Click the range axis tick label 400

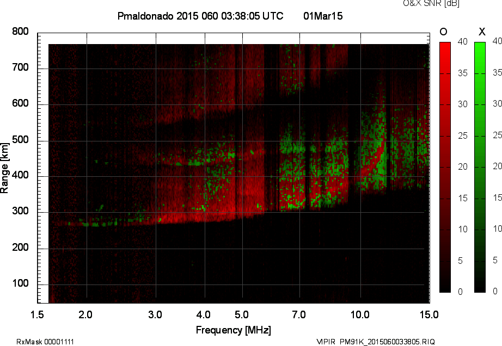pyautogui.click(x=20, y=175)
